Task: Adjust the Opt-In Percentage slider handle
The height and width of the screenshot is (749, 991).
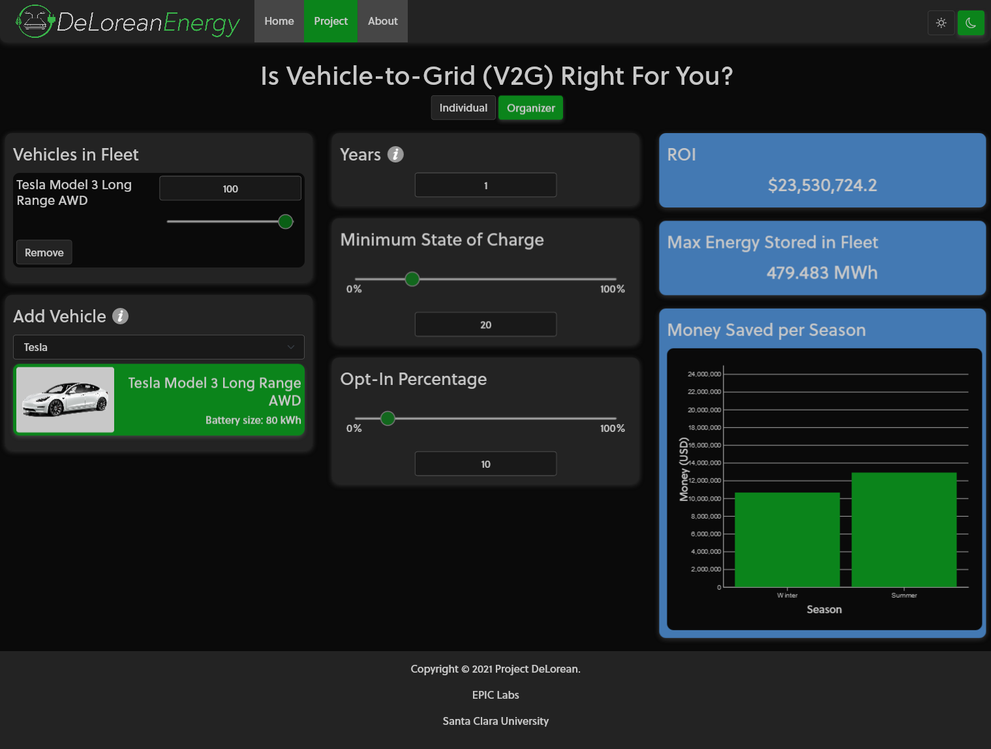Action: click(x=388, y=418)
